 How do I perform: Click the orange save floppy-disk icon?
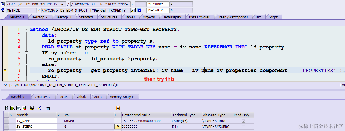tap(118, 108)
